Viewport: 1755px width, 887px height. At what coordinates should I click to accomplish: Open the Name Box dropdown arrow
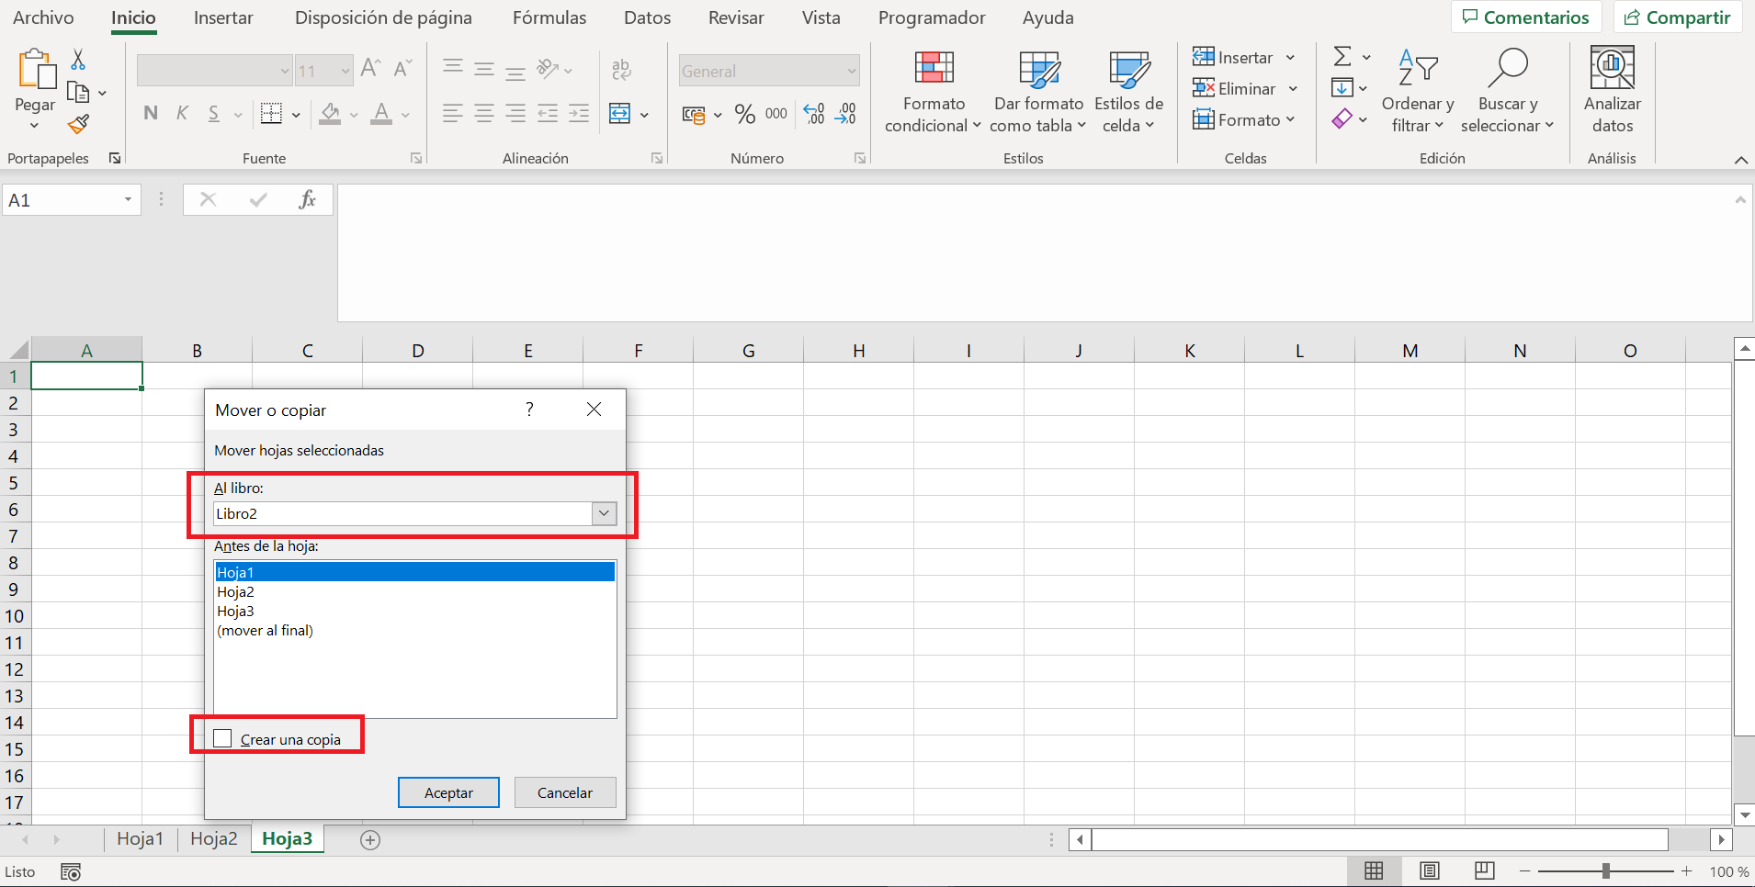128,200
